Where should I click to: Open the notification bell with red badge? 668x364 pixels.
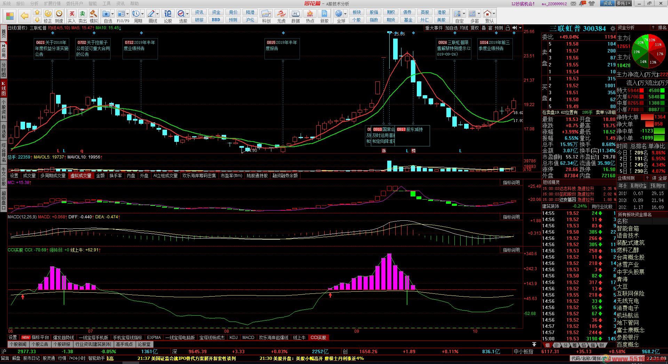click(583, 3)
